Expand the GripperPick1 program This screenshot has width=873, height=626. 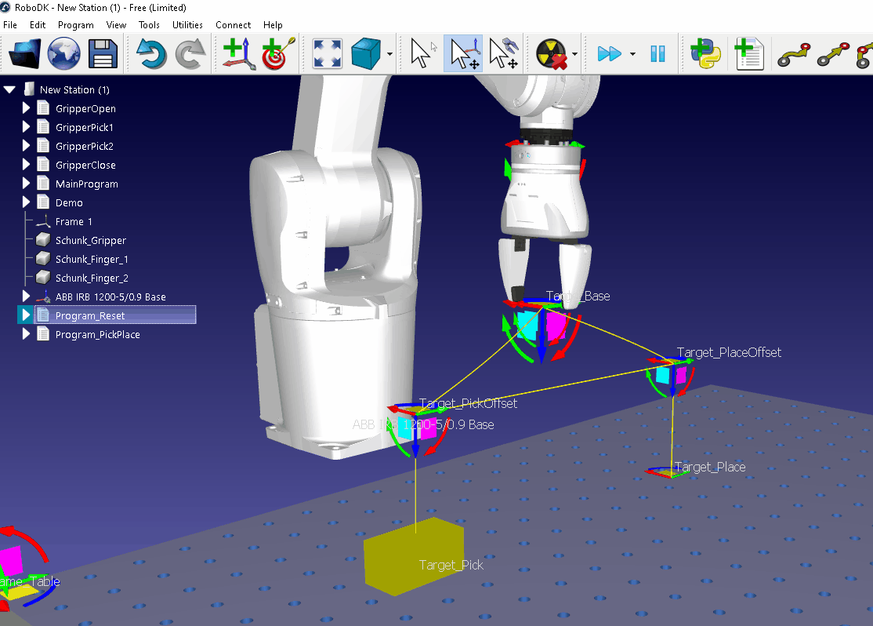26,126
